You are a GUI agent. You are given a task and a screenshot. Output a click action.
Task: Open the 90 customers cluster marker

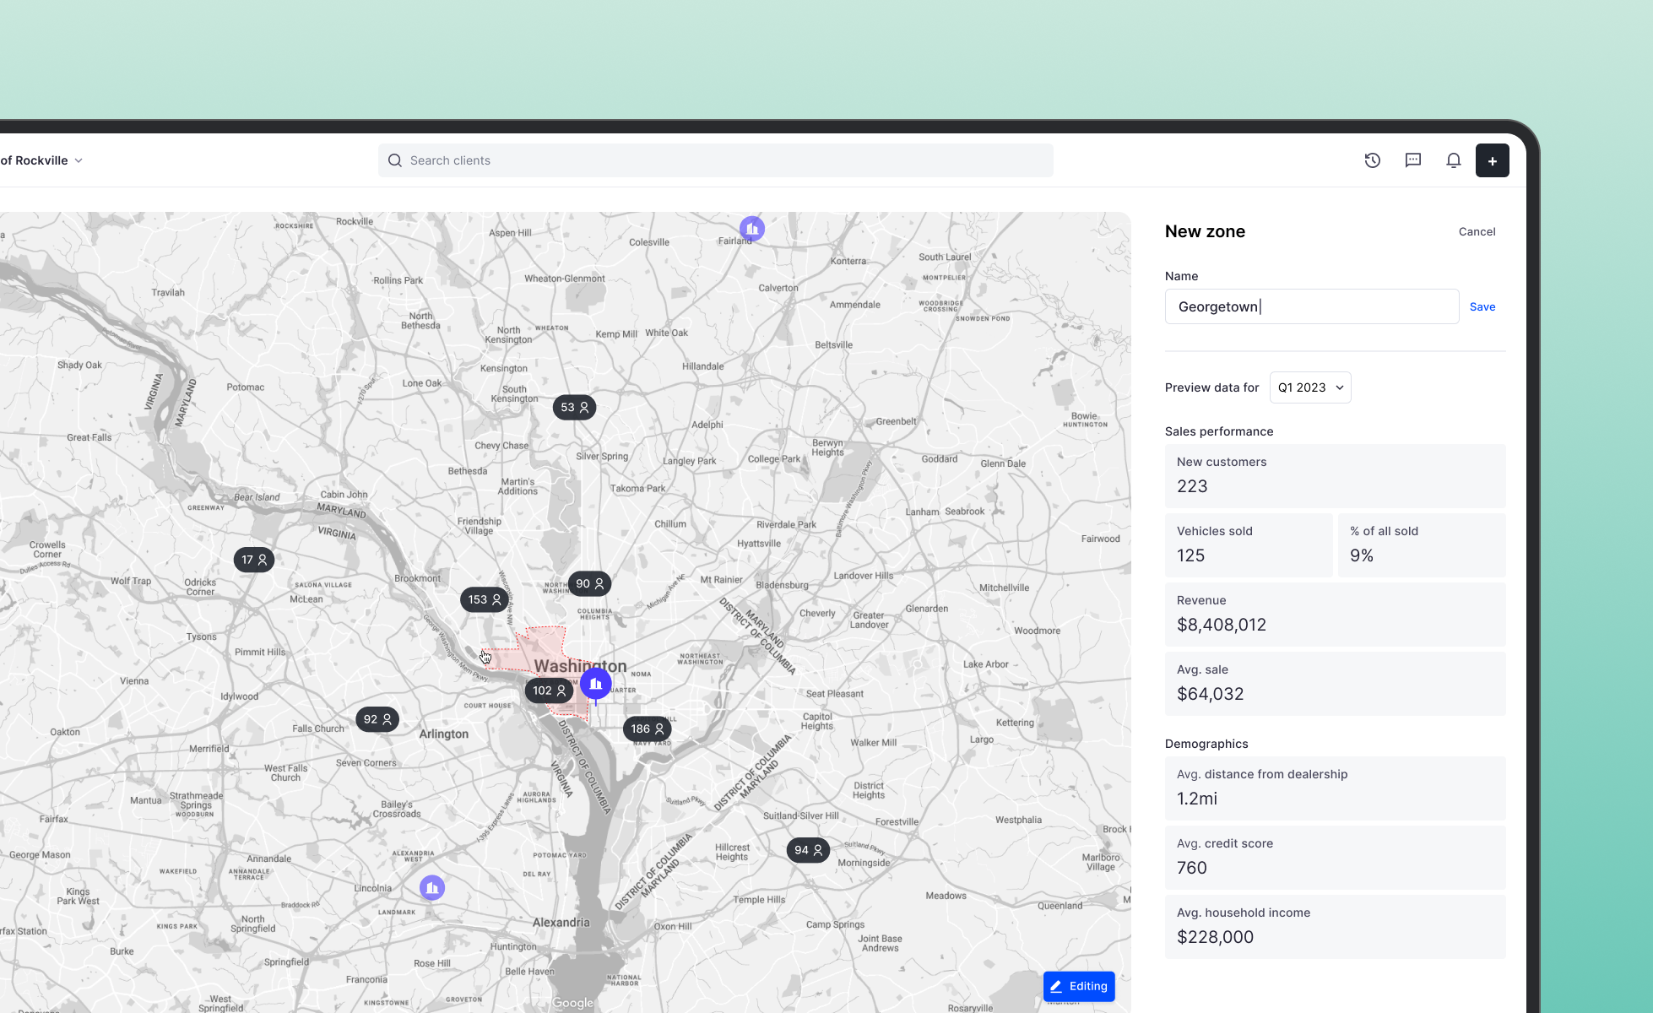click(590, 583)
